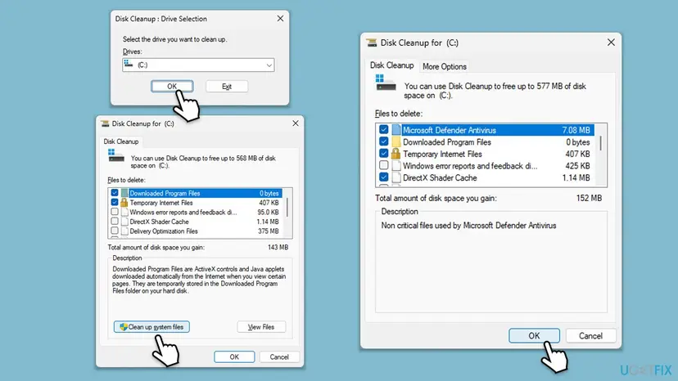Uncheck Temporary Internet Files in right window
This screenshot has width=678, height=381.
pyautogui.click(x=383, y=154)
